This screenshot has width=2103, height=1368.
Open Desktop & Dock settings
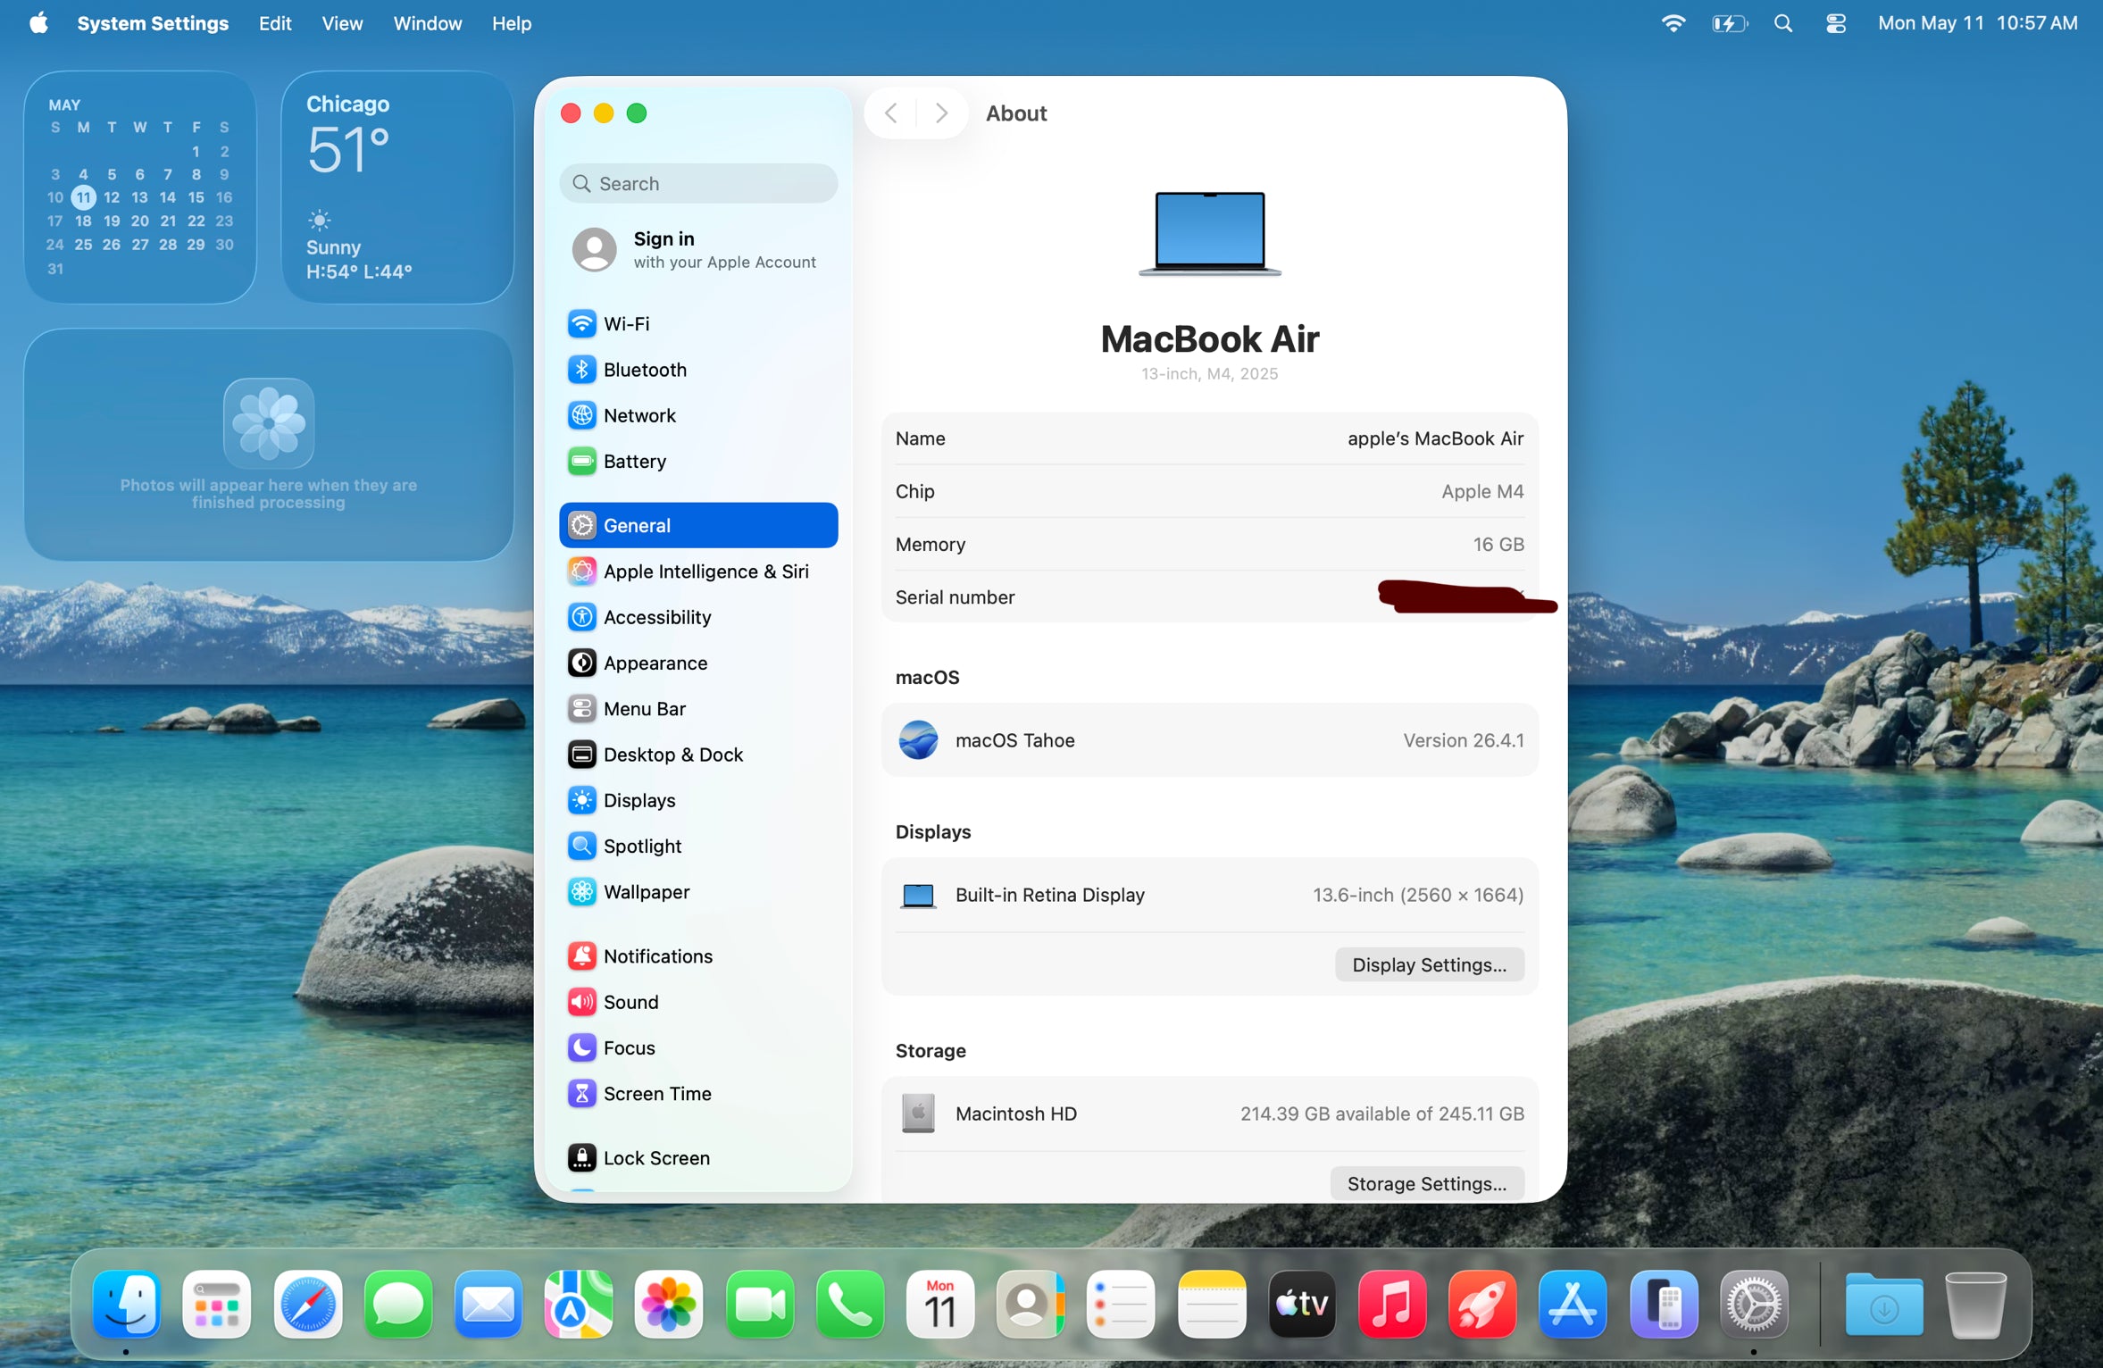698,755
